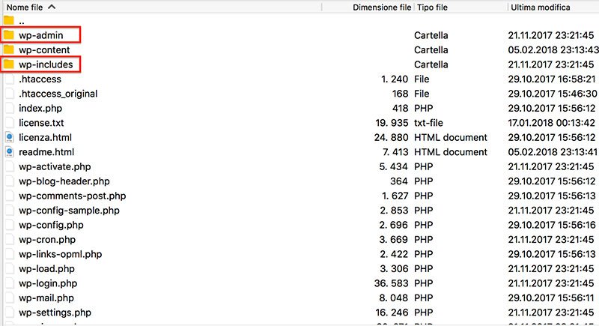Select the wp-cron.php file name
The image size is (599, 326).
point(47,239)
